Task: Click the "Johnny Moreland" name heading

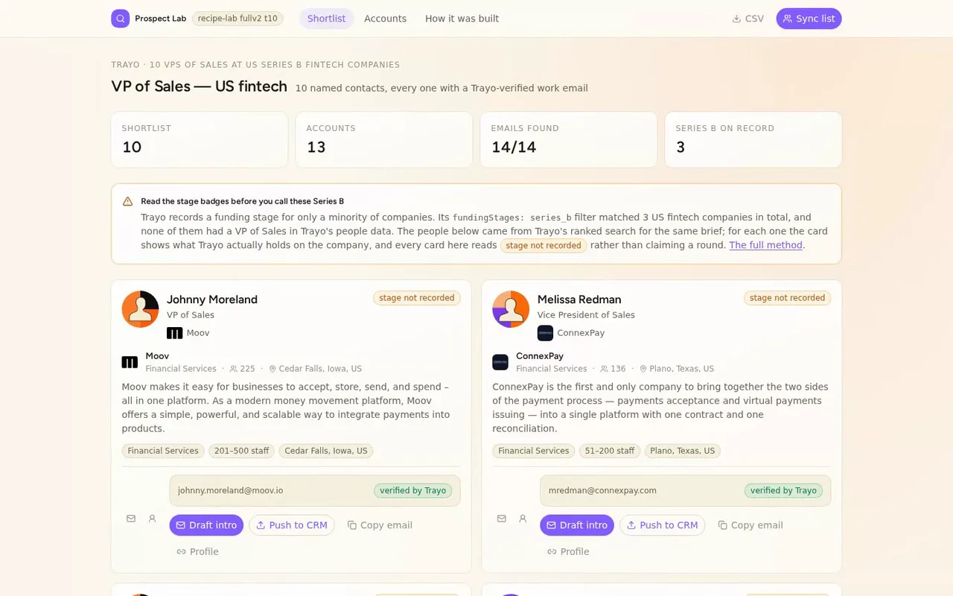Action: [212, 299]
